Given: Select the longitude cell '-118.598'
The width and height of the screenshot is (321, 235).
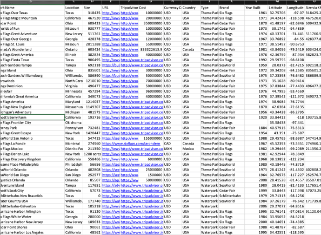Looking at the screenshot, I should coord(296,18).
